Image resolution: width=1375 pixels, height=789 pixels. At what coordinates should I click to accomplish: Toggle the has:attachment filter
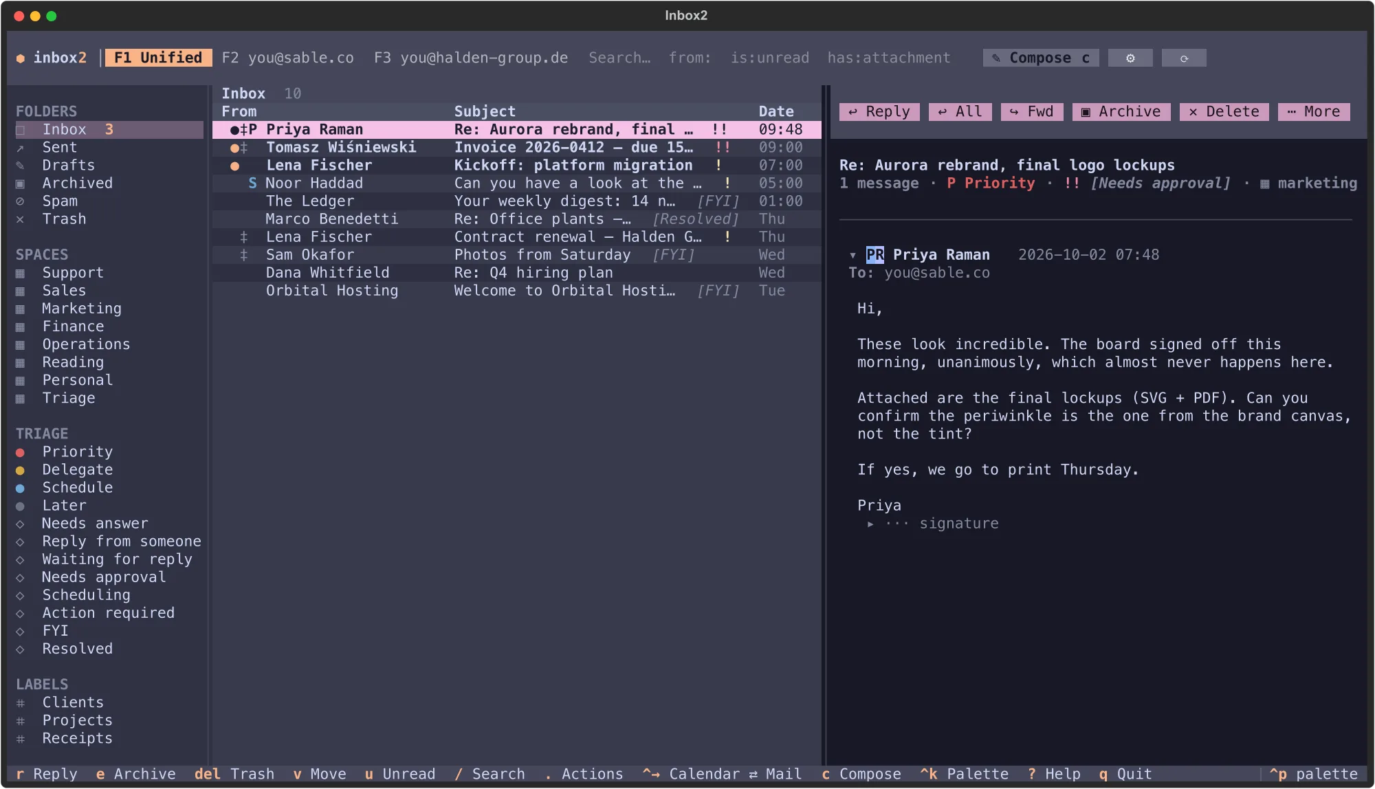pos(888,58)
